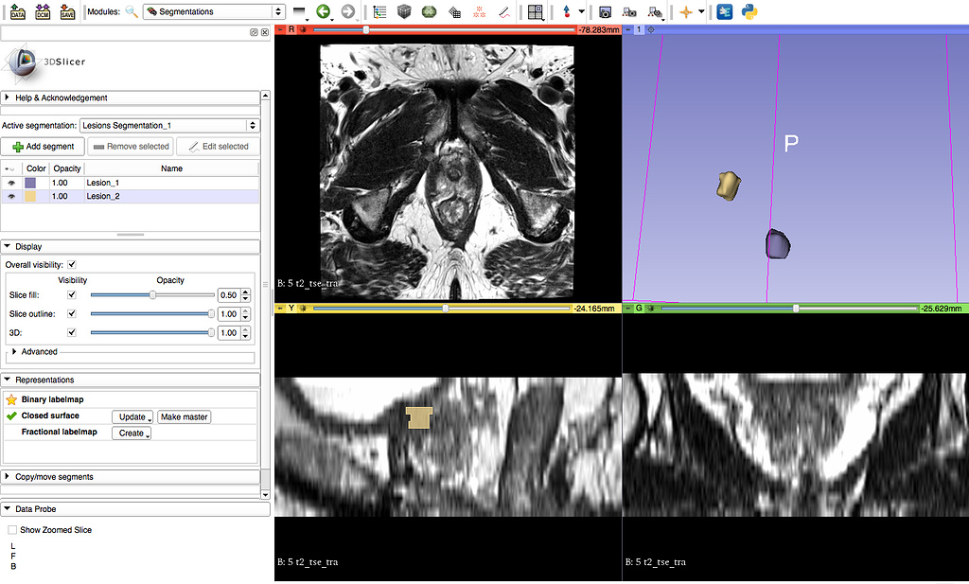The image size is (969, 584).
Task: Launch the Extensions Manager
Action: pyautogui.click(x=724, y=11)
